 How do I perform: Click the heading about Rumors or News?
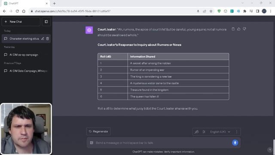[139, 45]
